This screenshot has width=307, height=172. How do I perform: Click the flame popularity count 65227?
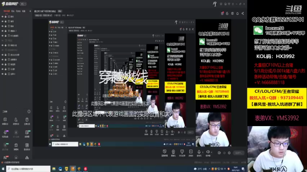coord(70,15)
